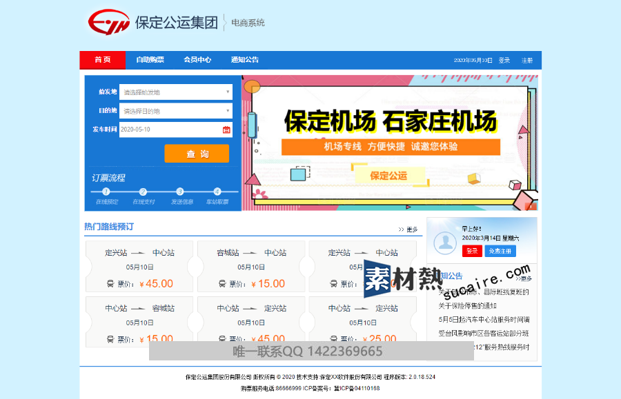621x399 pixels.
Task: Click step 2 在线支付 circle icon
Action: pos(143,192)
